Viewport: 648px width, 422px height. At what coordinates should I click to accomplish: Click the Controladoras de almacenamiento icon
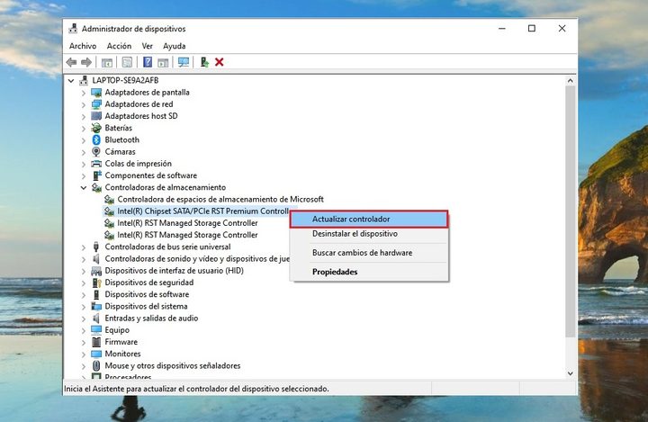[96, 188]
